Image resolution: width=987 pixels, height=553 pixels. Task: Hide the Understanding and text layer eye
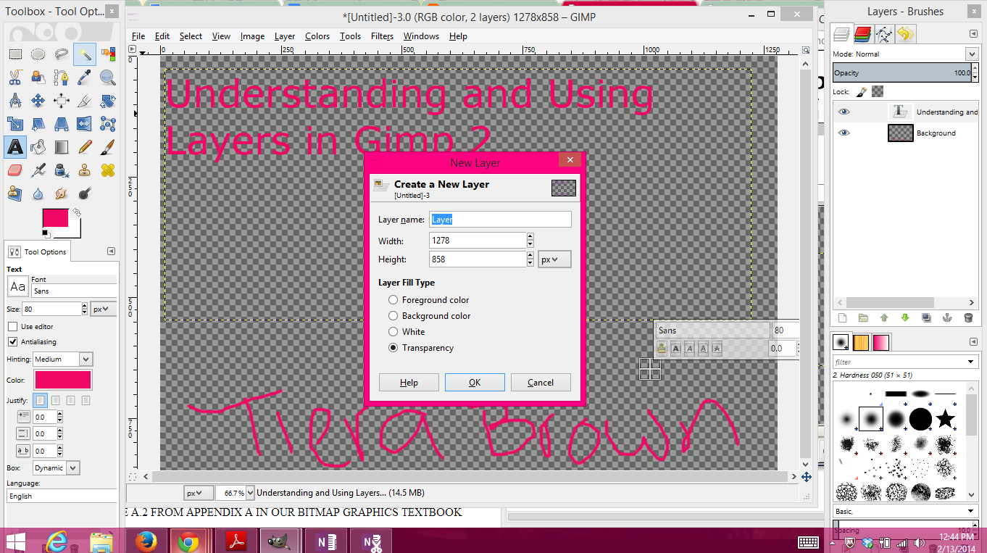(844, 112)
